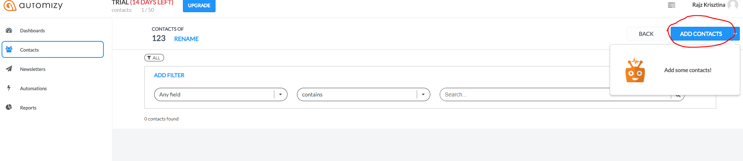Screen dimensions: 743x161
Task: Click the user avatar for Rajz Krisztina
Action: (732, 5)
